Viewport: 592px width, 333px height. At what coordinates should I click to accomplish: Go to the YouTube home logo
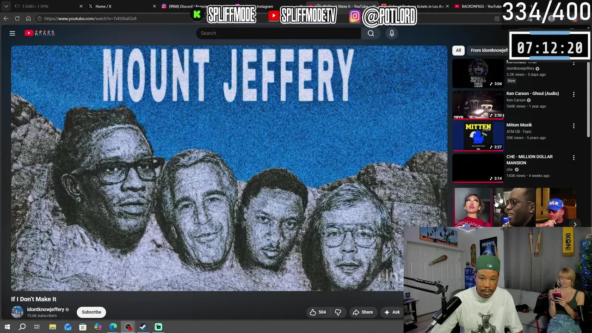click(40, 33)
